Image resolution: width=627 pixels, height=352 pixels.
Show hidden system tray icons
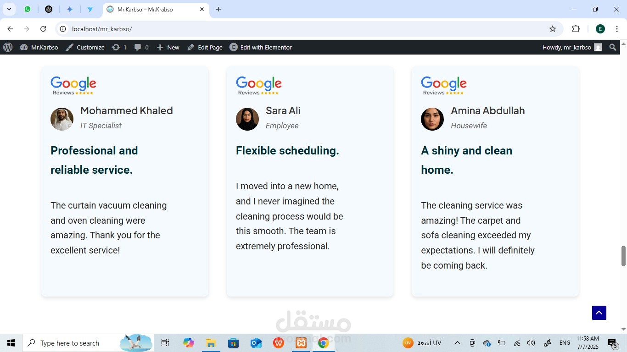click(457, 343)
